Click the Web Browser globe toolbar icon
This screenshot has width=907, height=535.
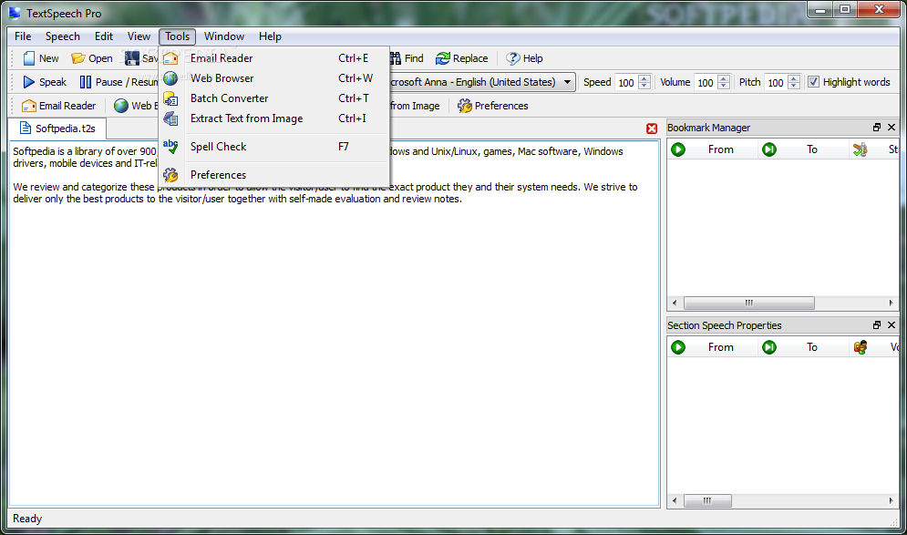click(x=121, y=106)
